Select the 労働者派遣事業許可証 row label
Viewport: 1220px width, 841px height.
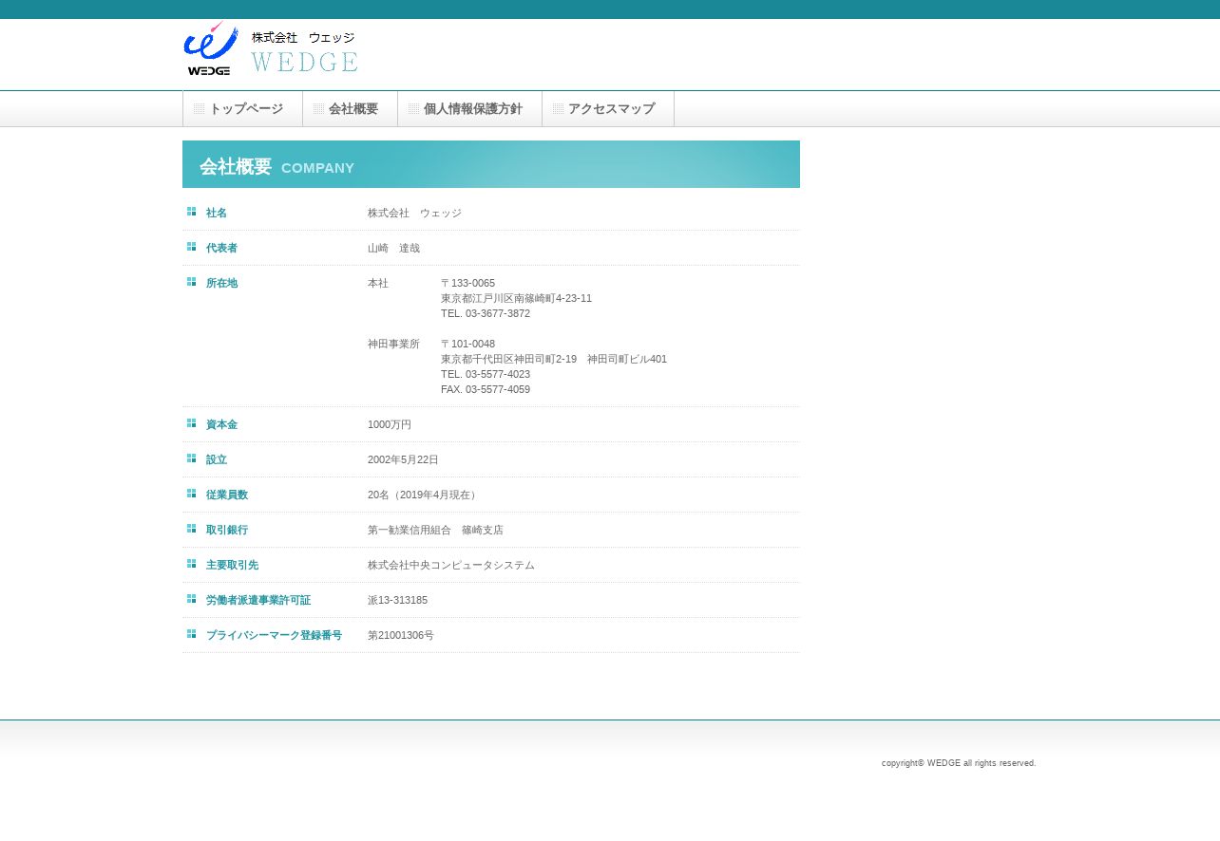tap(258, 600)
